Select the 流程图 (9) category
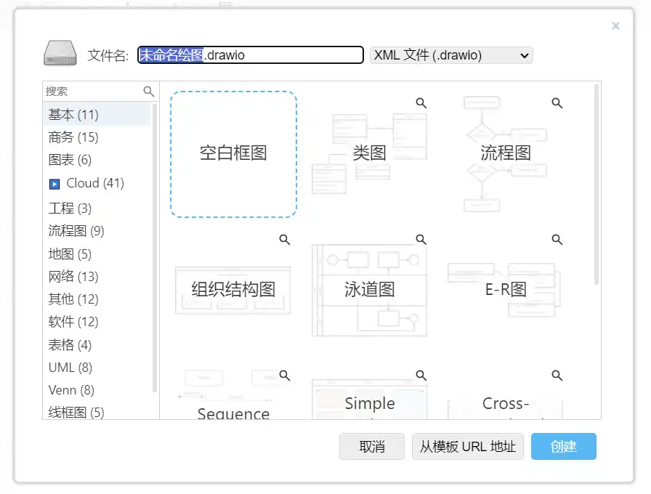 [x=76, y=231]
